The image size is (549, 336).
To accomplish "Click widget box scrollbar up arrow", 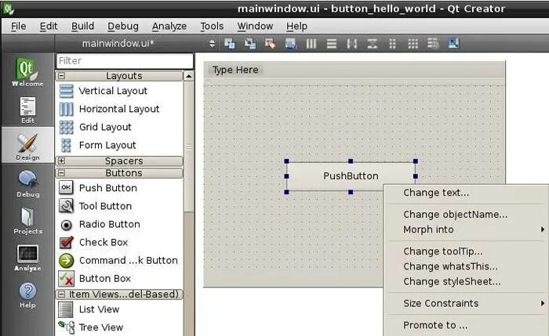I will point(189,76).
